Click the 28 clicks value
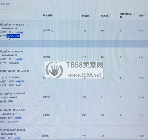148x140 pixels. tap(102, 136)
